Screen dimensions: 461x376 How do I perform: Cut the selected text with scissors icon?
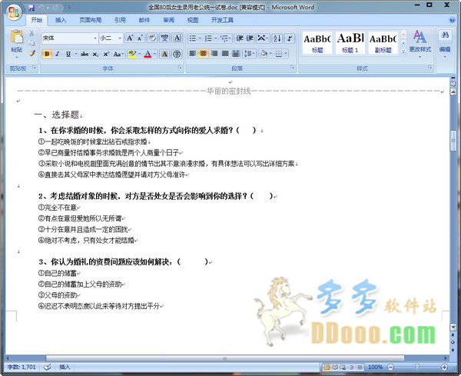[x=32, y=33]
